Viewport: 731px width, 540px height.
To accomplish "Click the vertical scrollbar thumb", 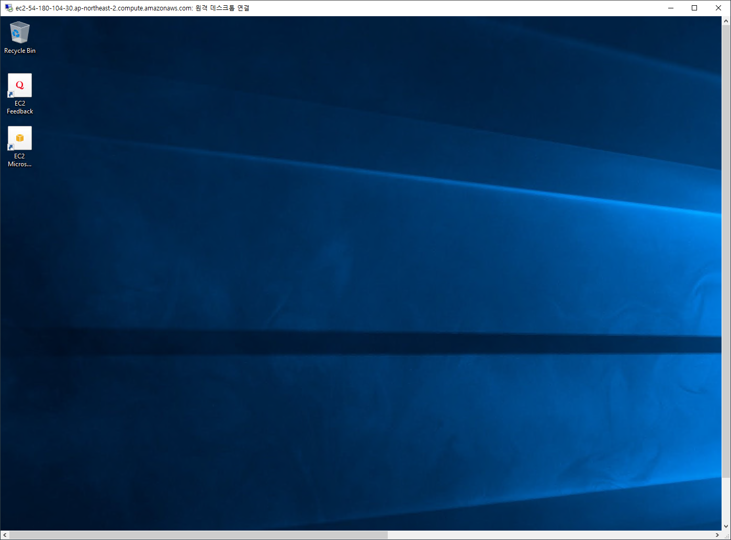I will [726, 251].
